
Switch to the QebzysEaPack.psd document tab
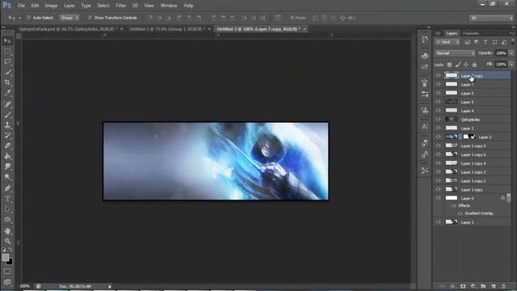68,29
